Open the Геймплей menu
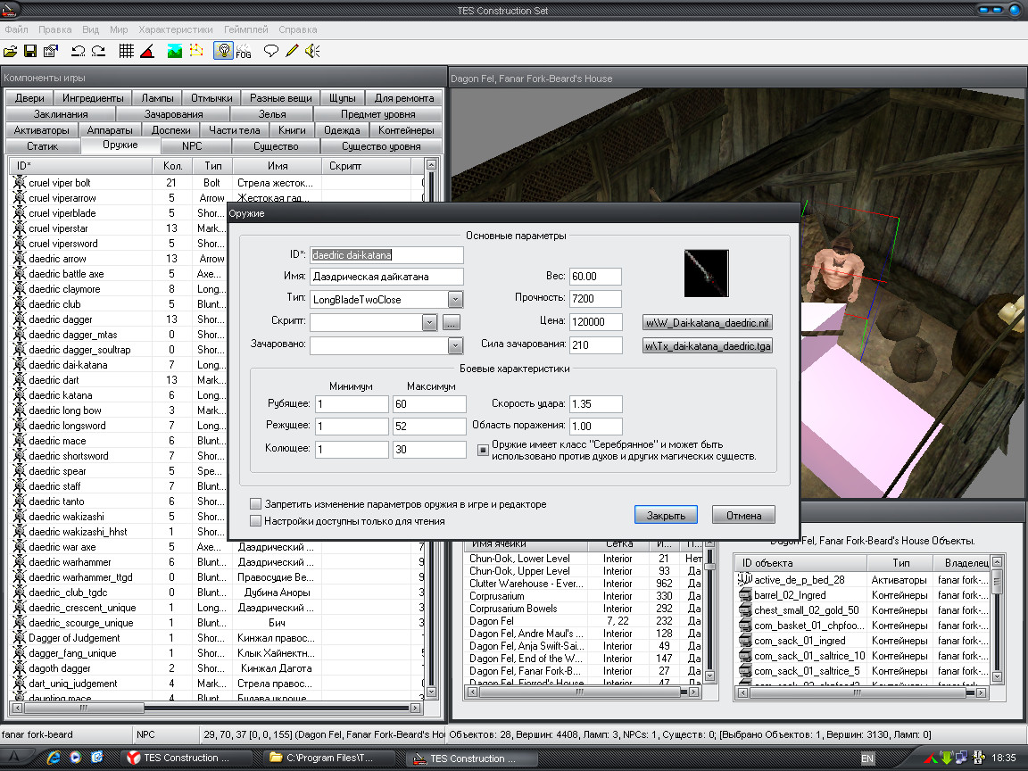This screenshot has width=1028, height=771. [246, 29]
